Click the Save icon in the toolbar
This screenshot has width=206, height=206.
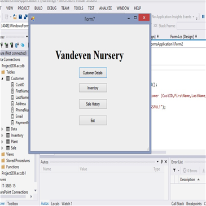(x=20, y=17)
